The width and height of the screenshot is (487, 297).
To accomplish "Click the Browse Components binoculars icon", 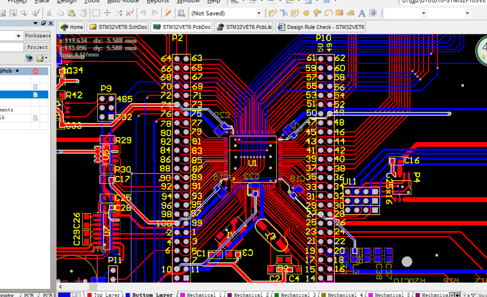I will (181, 13).
